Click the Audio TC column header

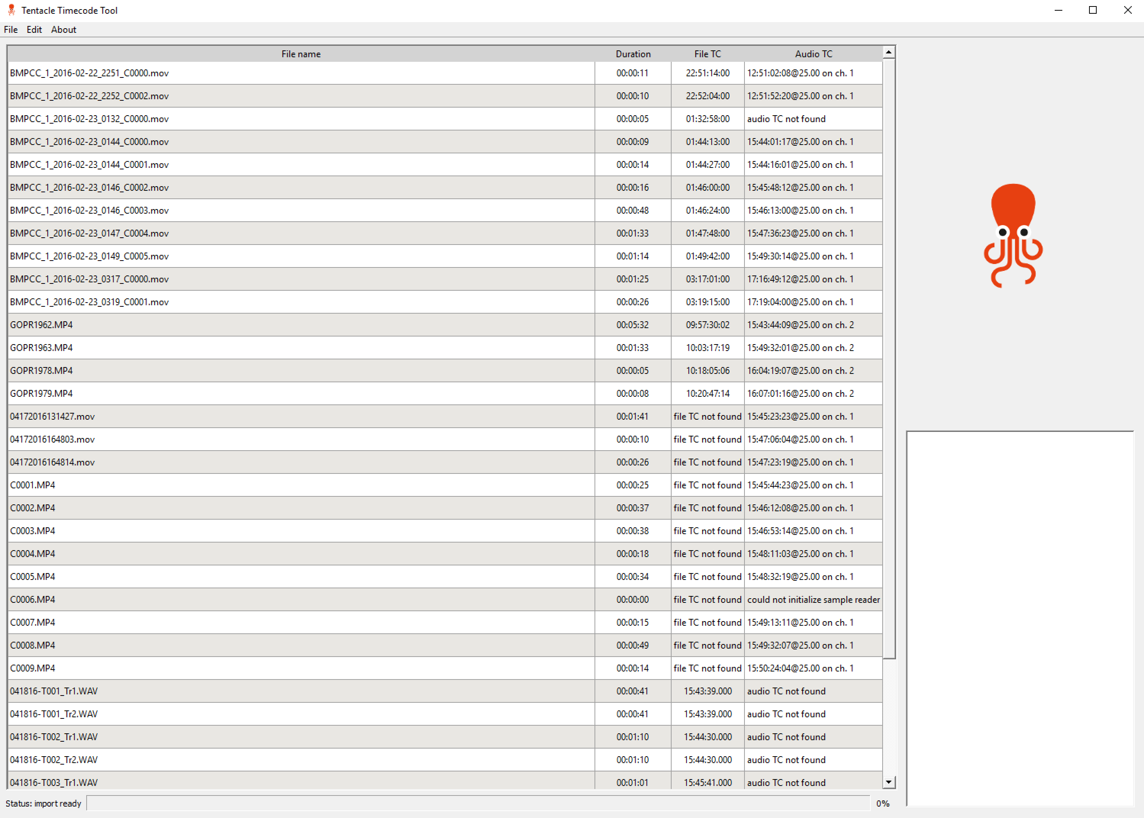(813, 54)
